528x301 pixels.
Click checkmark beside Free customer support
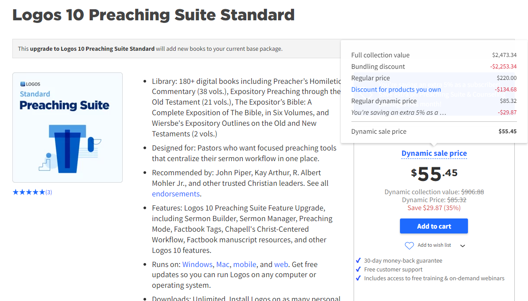[x=358, y=269]
